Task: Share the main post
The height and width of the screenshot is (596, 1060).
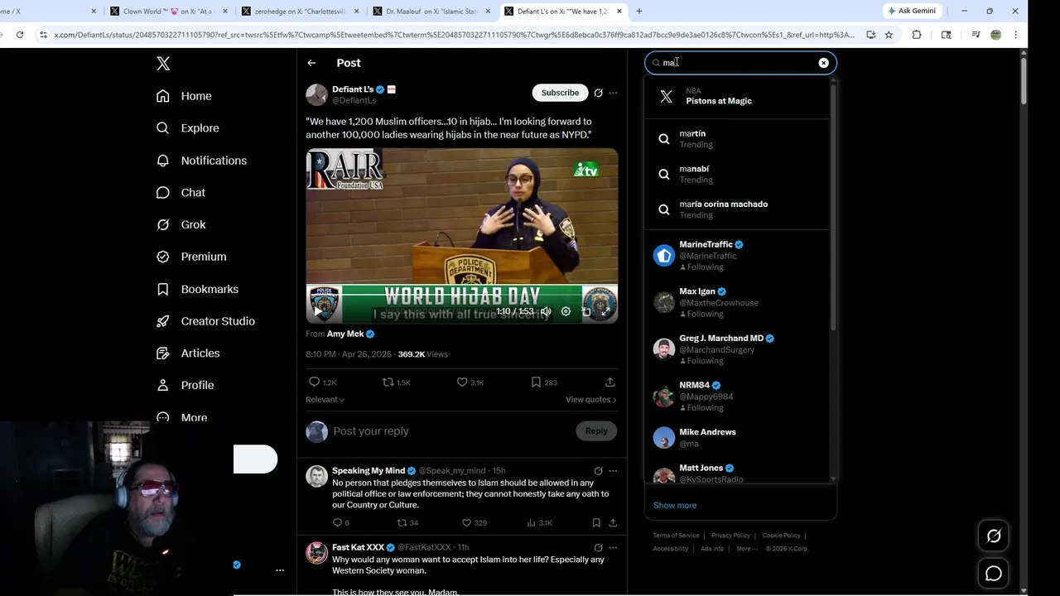Action: tap(610, 382)
